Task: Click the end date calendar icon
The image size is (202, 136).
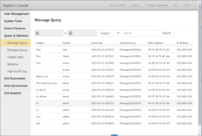Action: point(70,33)
